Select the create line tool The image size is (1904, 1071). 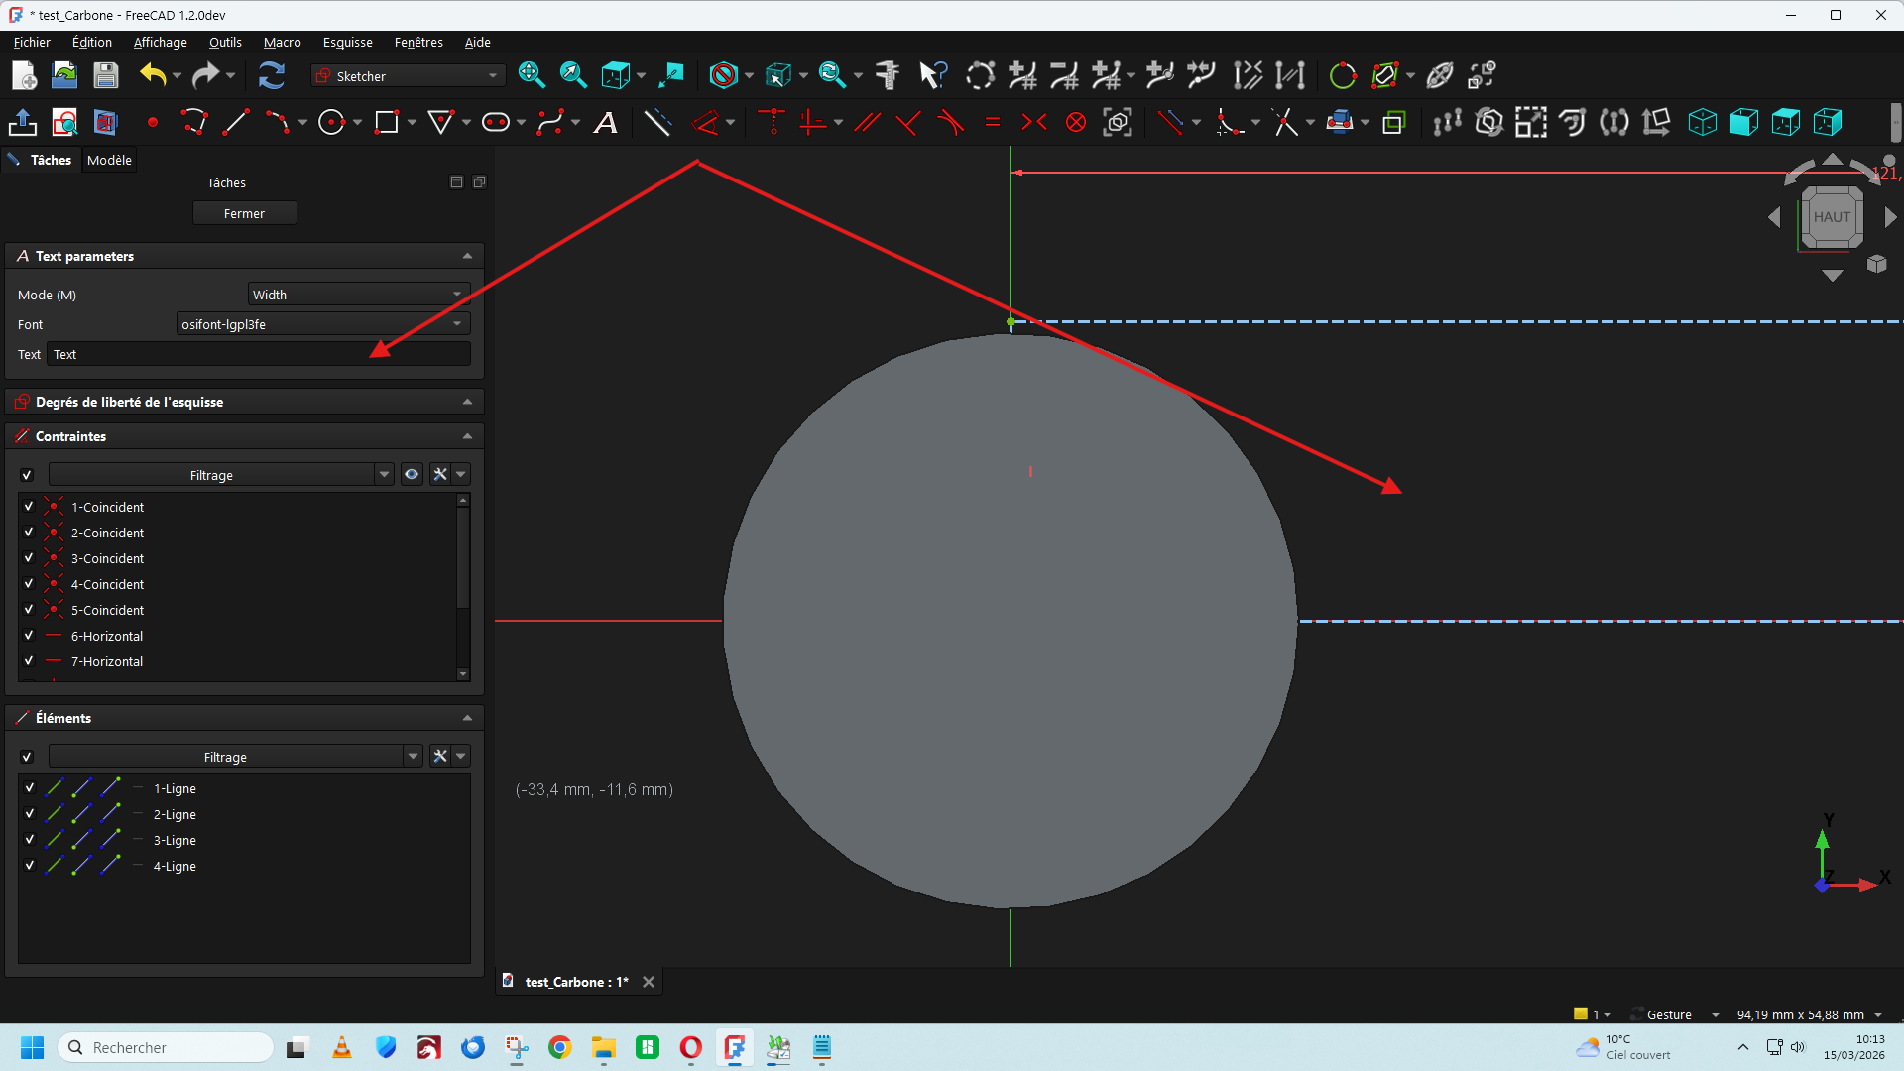coord(236,123)
